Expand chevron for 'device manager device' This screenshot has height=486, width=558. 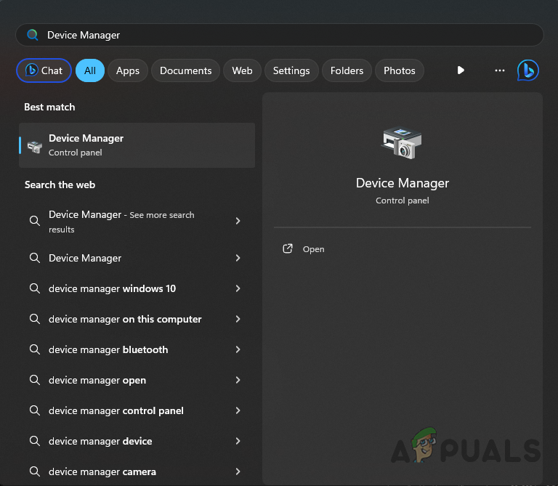(x=238, y=441)
